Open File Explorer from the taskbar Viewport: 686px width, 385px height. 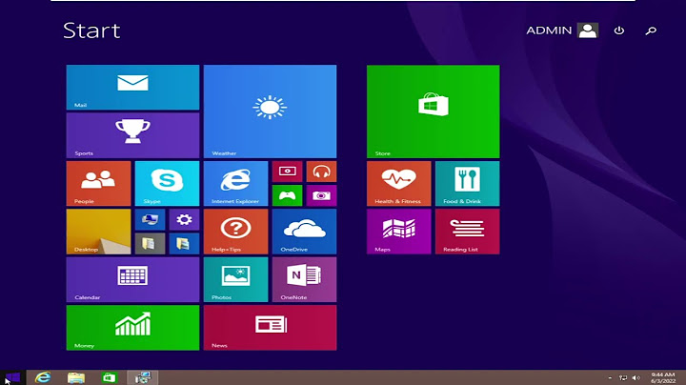(76, 377)
